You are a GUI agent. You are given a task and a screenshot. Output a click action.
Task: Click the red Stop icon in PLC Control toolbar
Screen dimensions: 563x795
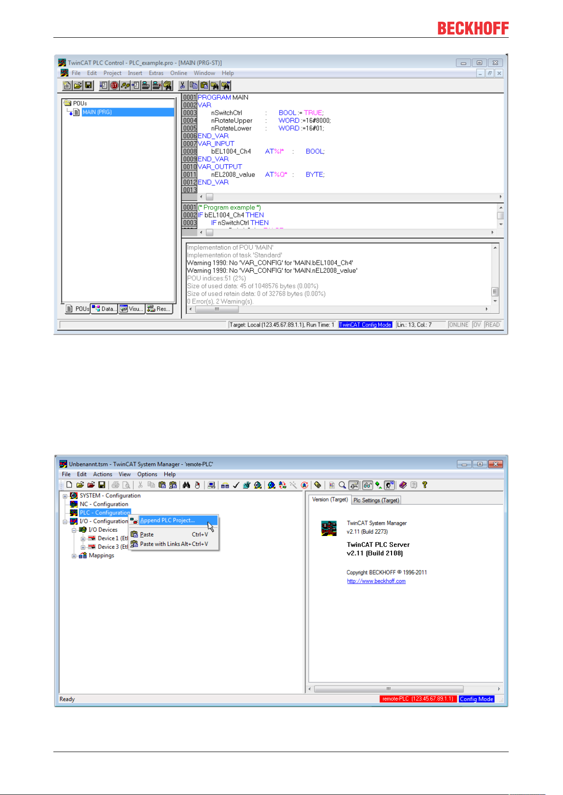114,85
